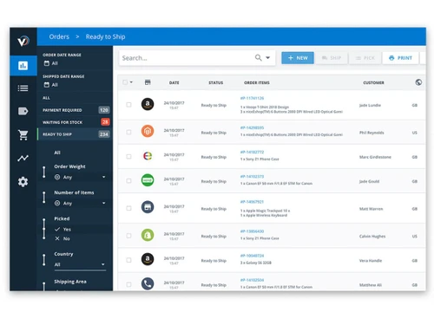This screenshot has height=325, width=434.
Task: Sort by the Date column header
Action: tap(174, 82)
